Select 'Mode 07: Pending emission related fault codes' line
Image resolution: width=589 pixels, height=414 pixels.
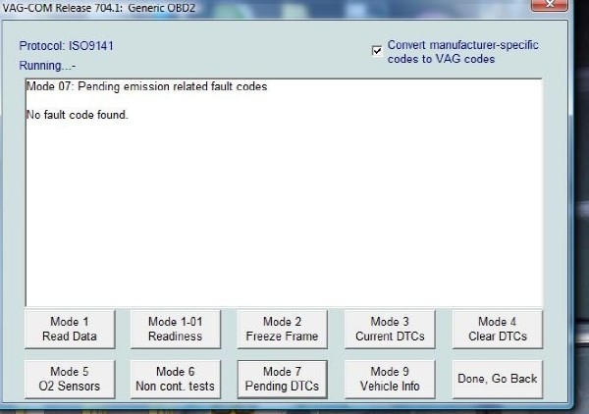pos(147,86)
